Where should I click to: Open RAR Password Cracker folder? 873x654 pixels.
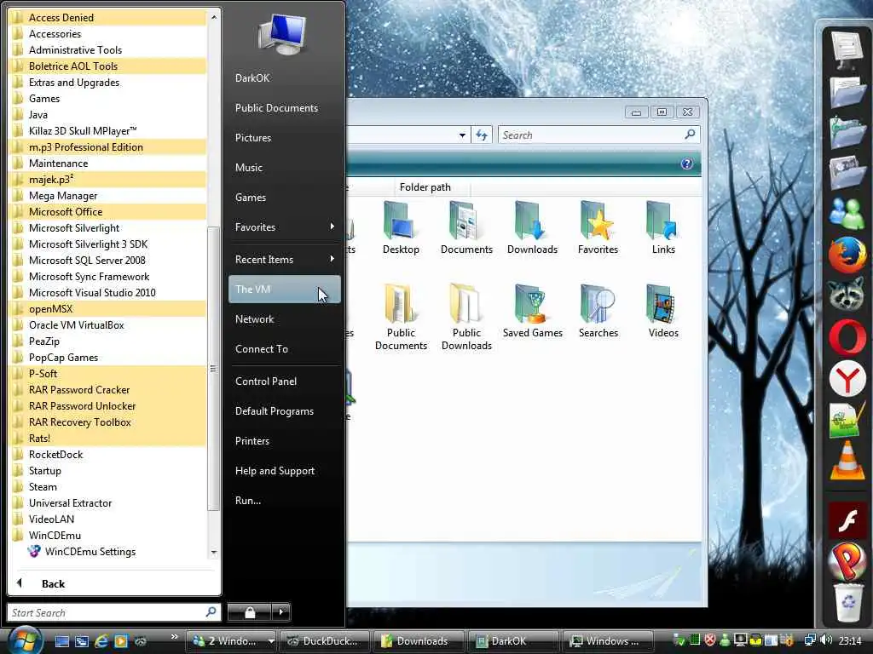pos(108,390)
